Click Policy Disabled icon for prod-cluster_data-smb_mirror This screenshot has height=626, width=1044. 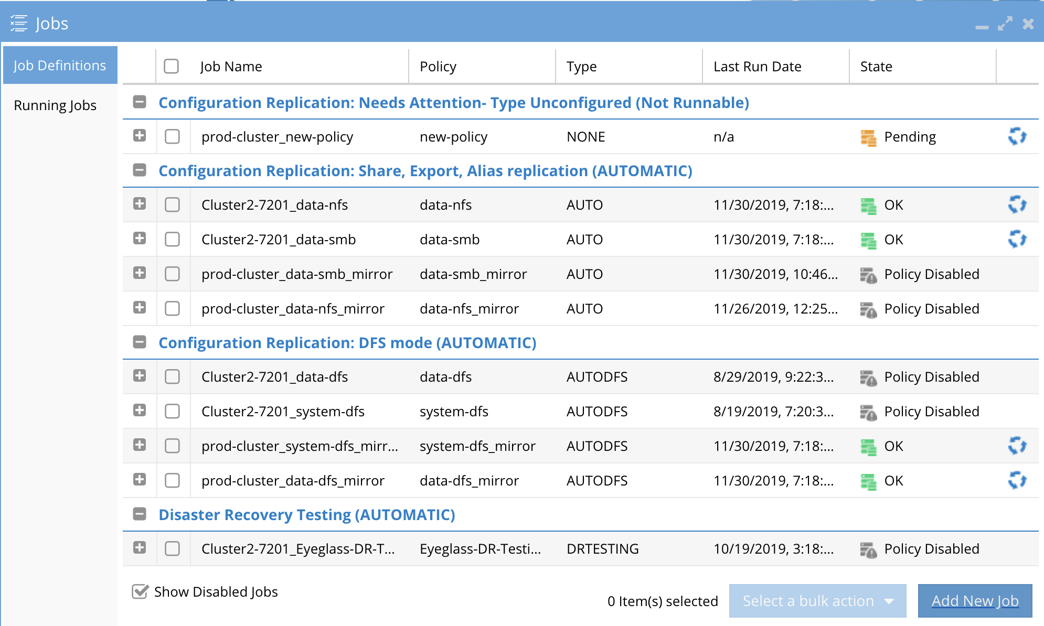(868, 275)
